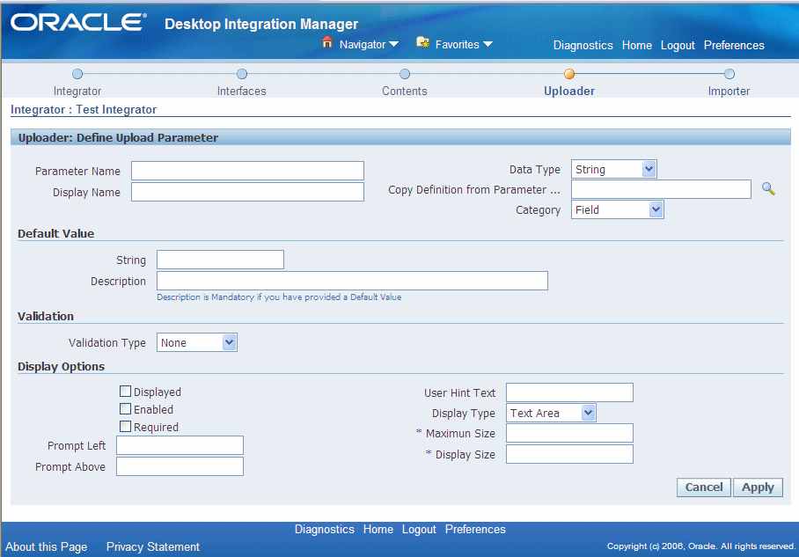Click the Default Value String field
799x557 pixels.
[x=220, y=260]
